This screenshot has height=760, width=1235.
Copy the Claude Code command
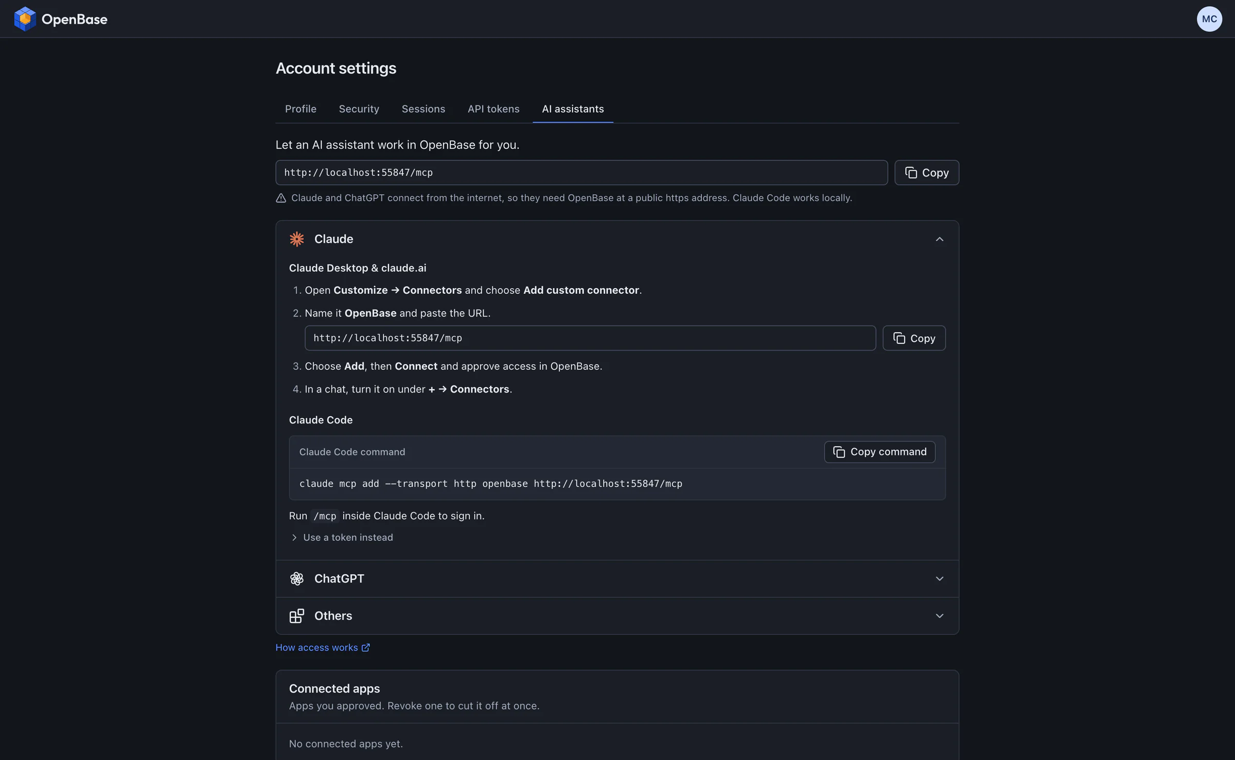coord(879,452)
